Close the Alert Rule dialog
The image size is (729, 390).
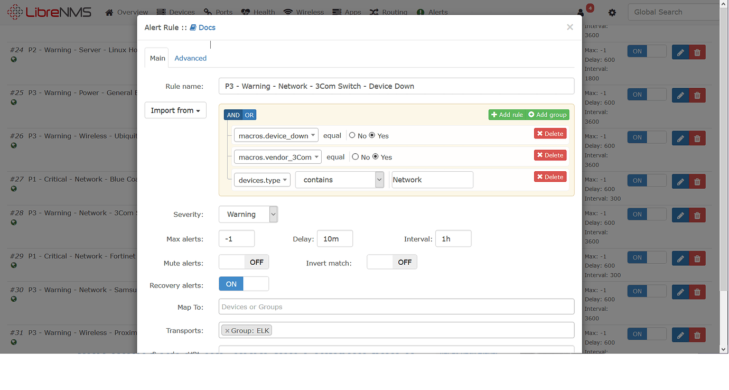569,27
